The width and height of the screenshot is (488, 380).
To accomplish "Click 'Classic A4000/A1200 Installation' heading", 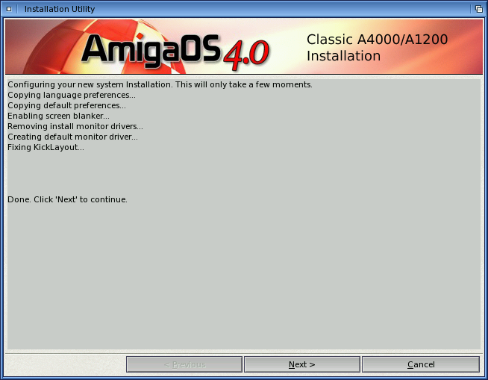I will [x=378, y=48].
